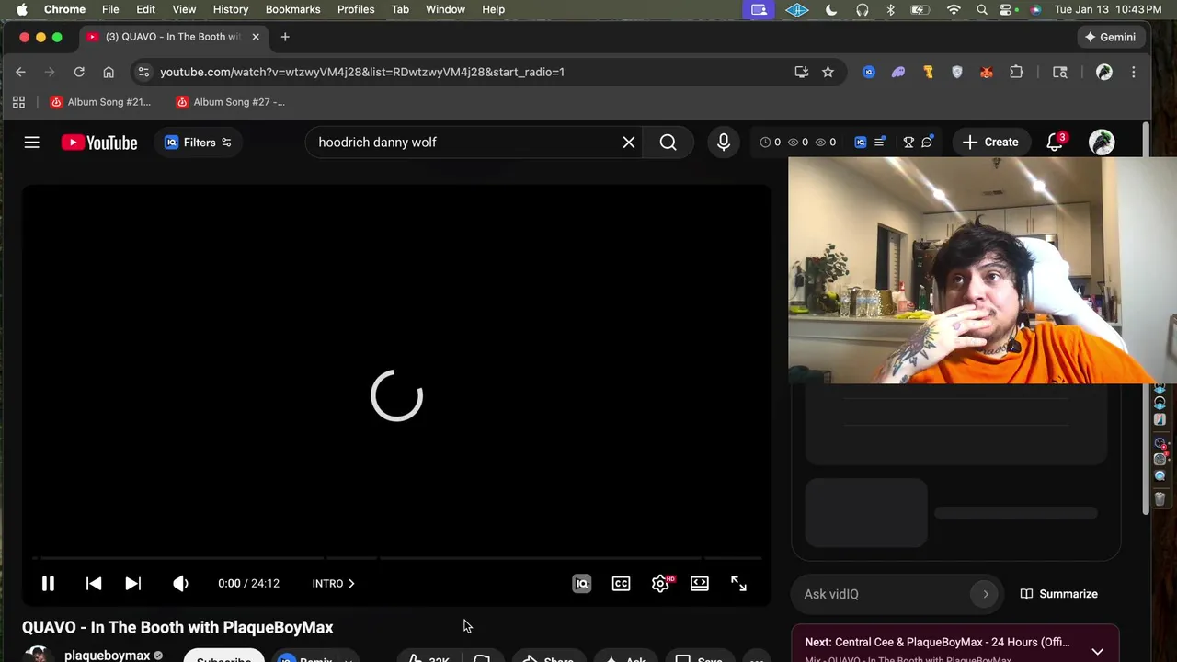Open the Profiles menu
This screenshot has height=662, width=1177.
click(356, 9)
